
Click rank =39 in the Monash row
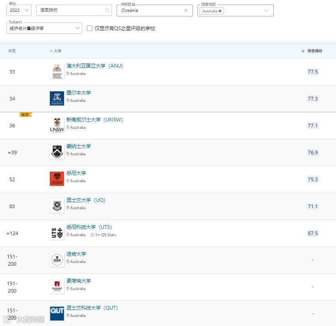[12, 152]
